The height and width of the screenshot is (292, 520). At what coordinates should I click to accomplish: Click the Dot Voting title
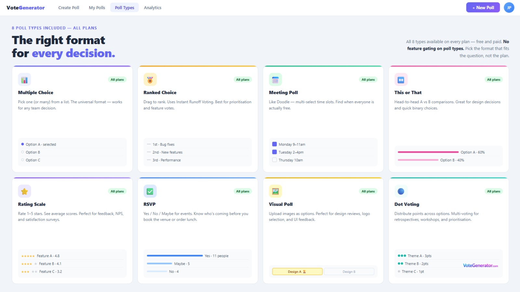407,204
